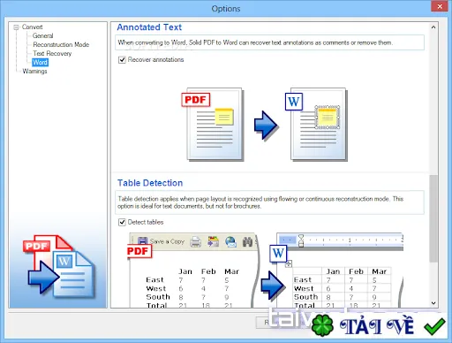
Task: Select the Word options page
Action: pyautogui.click(x=41, y=63)
